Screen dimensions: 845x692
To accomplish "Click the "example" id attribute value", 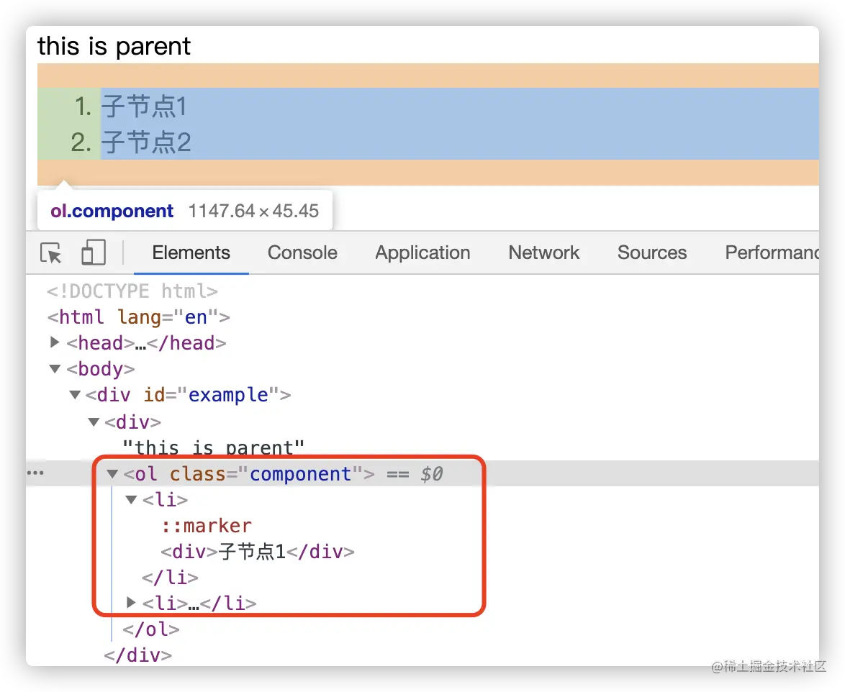I will [x=228, y=395].
